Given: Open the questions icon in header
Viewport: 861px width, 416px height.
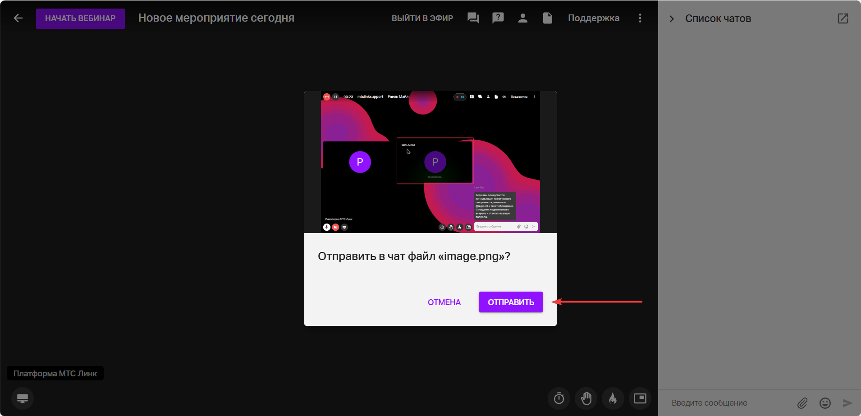Looking at the screenshot, I should click(498, 18).
